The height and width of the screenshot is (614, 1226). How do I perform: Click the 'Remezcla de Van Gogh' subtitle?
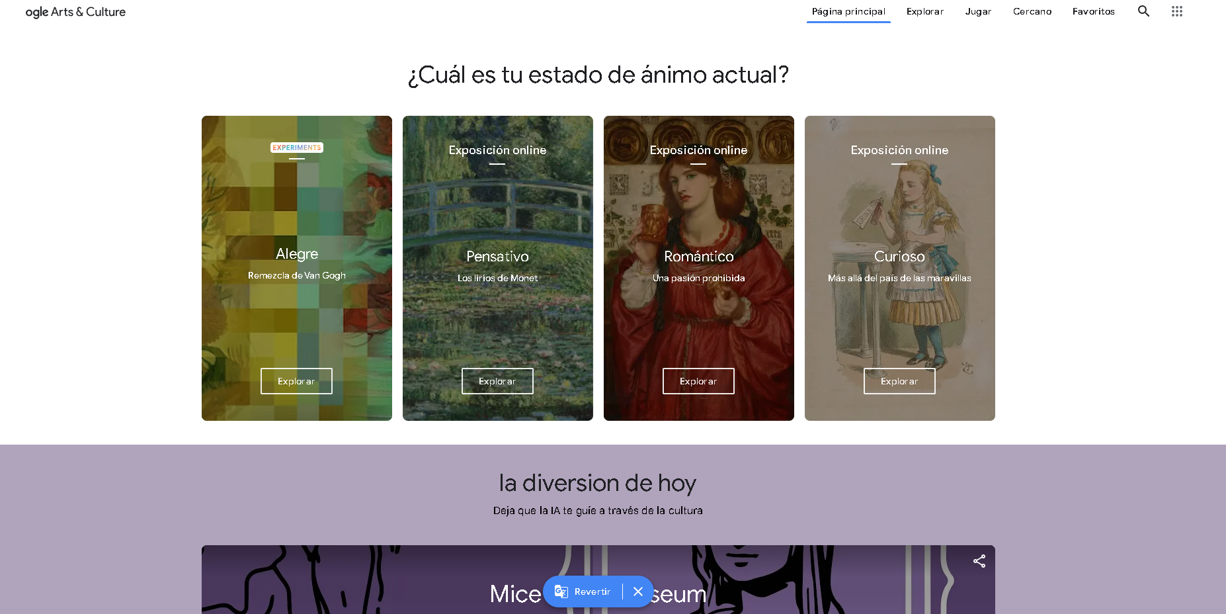(x=297, y=275)
